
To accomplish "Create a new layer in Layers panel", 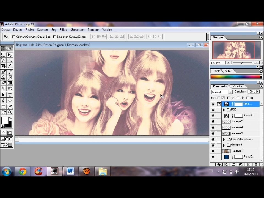I will (x=249, y=164).
